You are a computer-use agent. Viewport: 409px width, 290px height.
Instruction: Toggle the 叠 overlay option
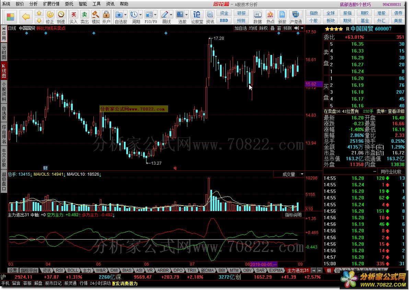272,28
